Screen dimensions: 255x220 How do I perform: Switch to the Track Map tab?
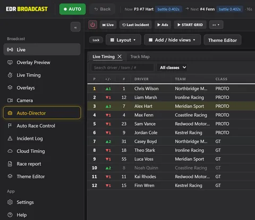click(x=140, y=56)
